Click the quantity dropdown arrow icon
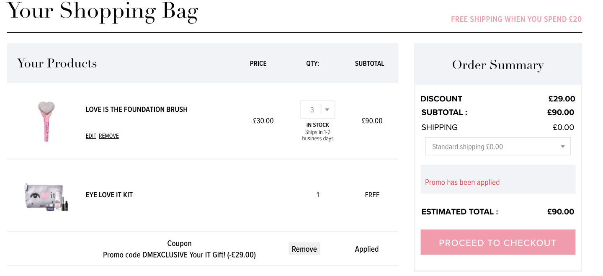603x276 pixels. click(x=327, y=110)
